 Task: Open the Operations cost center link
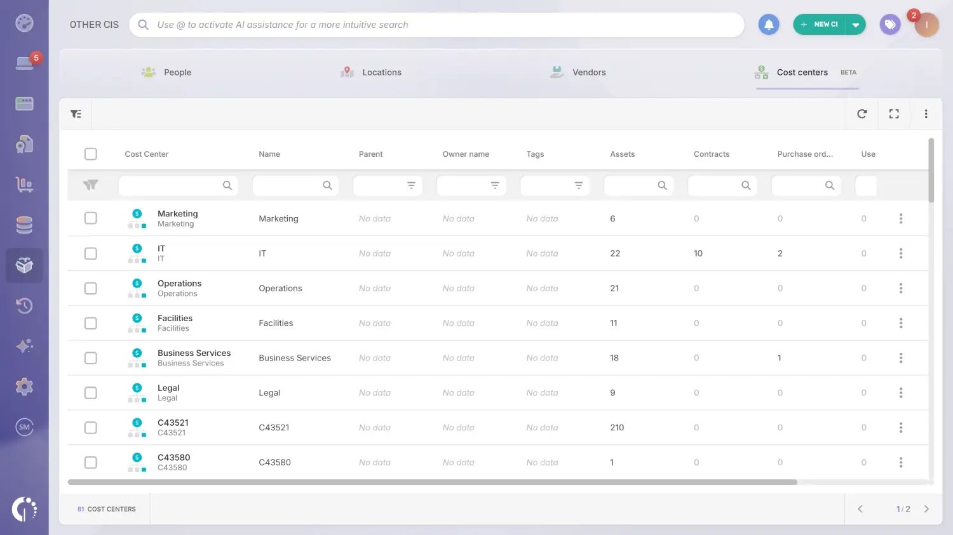179,283
